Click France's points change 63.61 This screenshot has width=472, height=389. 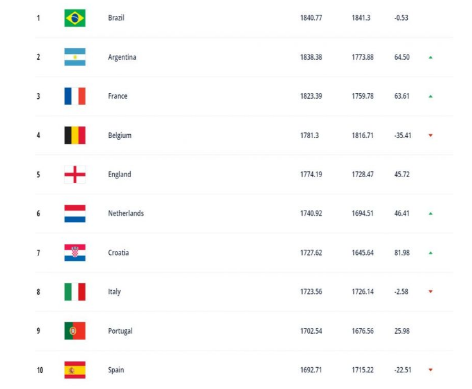402,96
